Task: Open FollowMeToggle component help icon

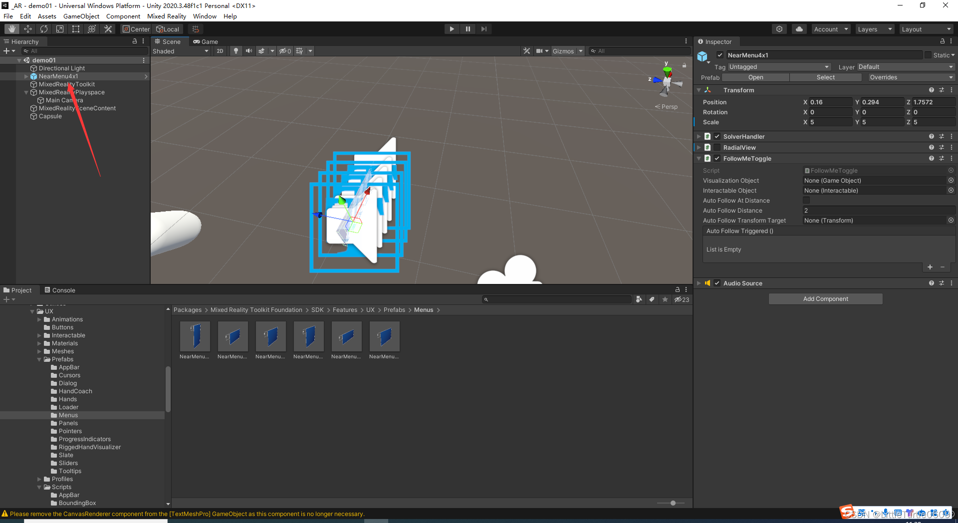Action: [931, 158]
